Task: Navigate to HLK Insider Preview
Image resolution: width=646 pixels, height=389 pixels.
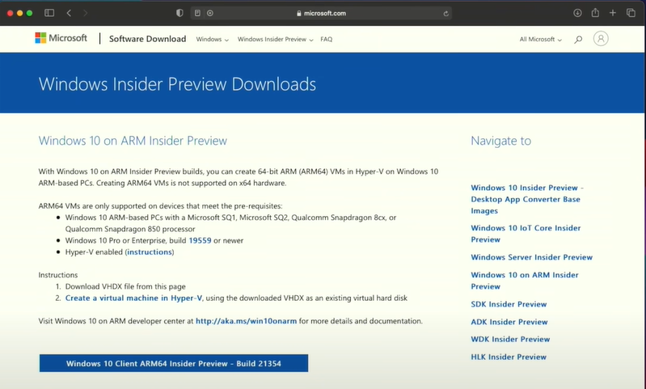Action: point(509,357)
